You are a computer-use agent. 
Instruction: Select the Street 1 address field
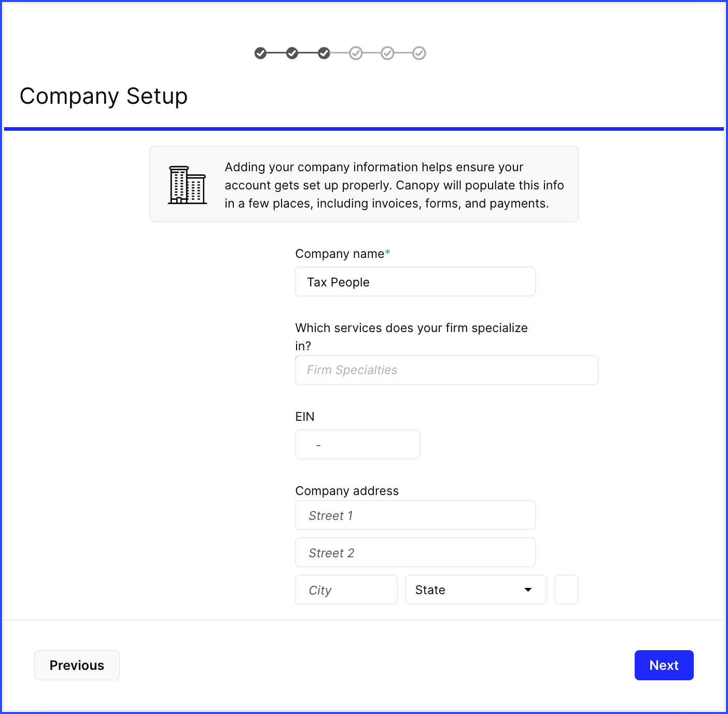point(415,515)
